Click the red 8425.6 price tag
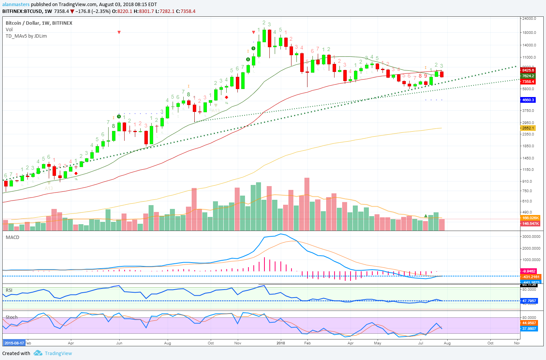This screenshot has height=360, width=546. click(528, 70)
